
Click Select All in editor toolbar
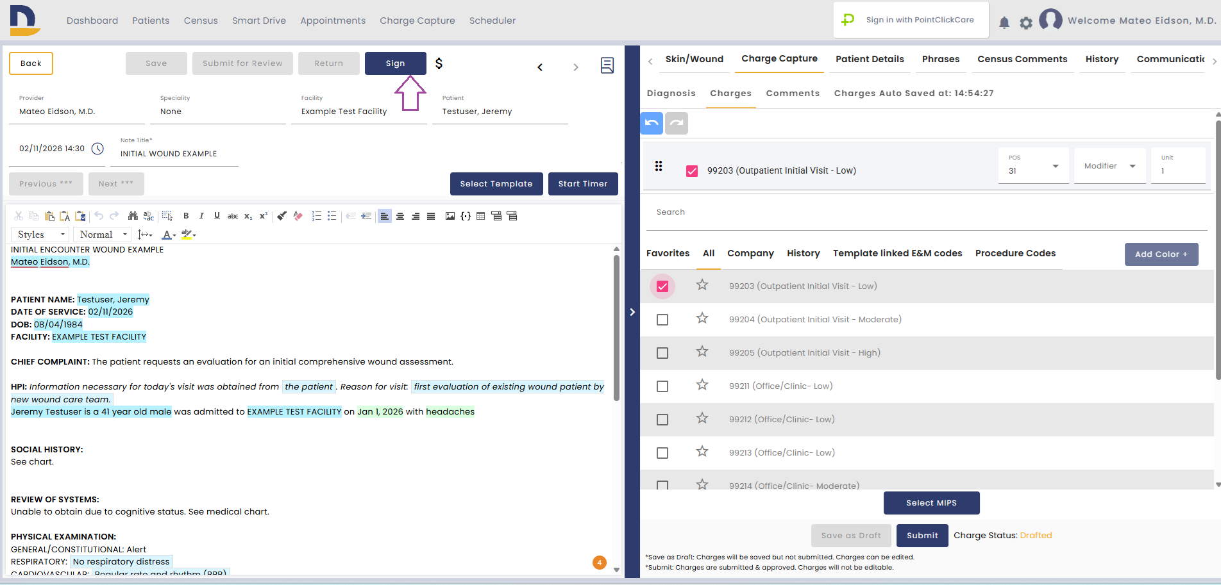[167, 216]
